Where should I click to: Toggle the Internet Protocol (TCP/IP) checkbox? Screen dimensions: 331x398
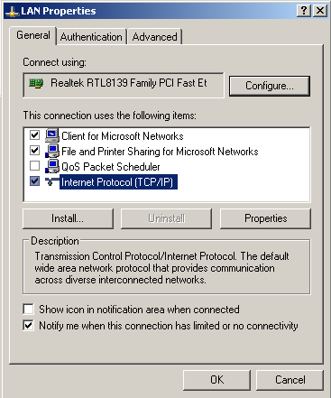[35, 181]
